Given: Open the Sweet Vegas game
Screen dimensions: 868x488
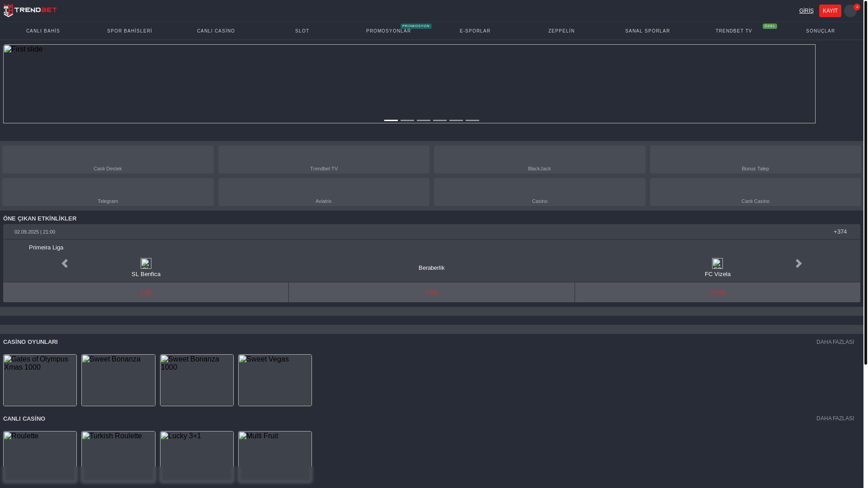Looking at the screenshot, I should point(275,380).
